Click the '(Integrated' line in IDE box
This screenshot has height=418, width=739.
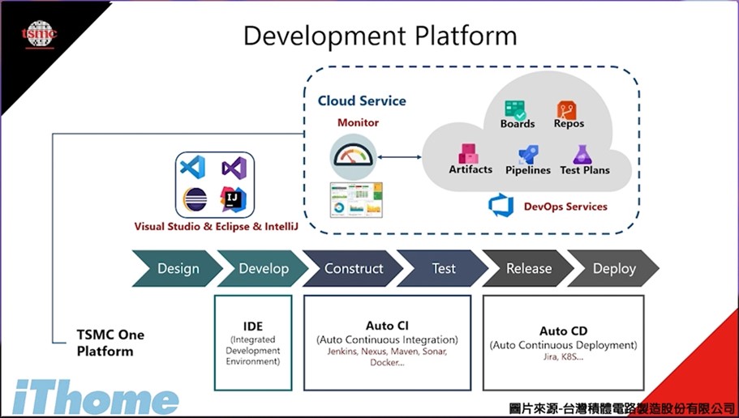pos(253,339)
